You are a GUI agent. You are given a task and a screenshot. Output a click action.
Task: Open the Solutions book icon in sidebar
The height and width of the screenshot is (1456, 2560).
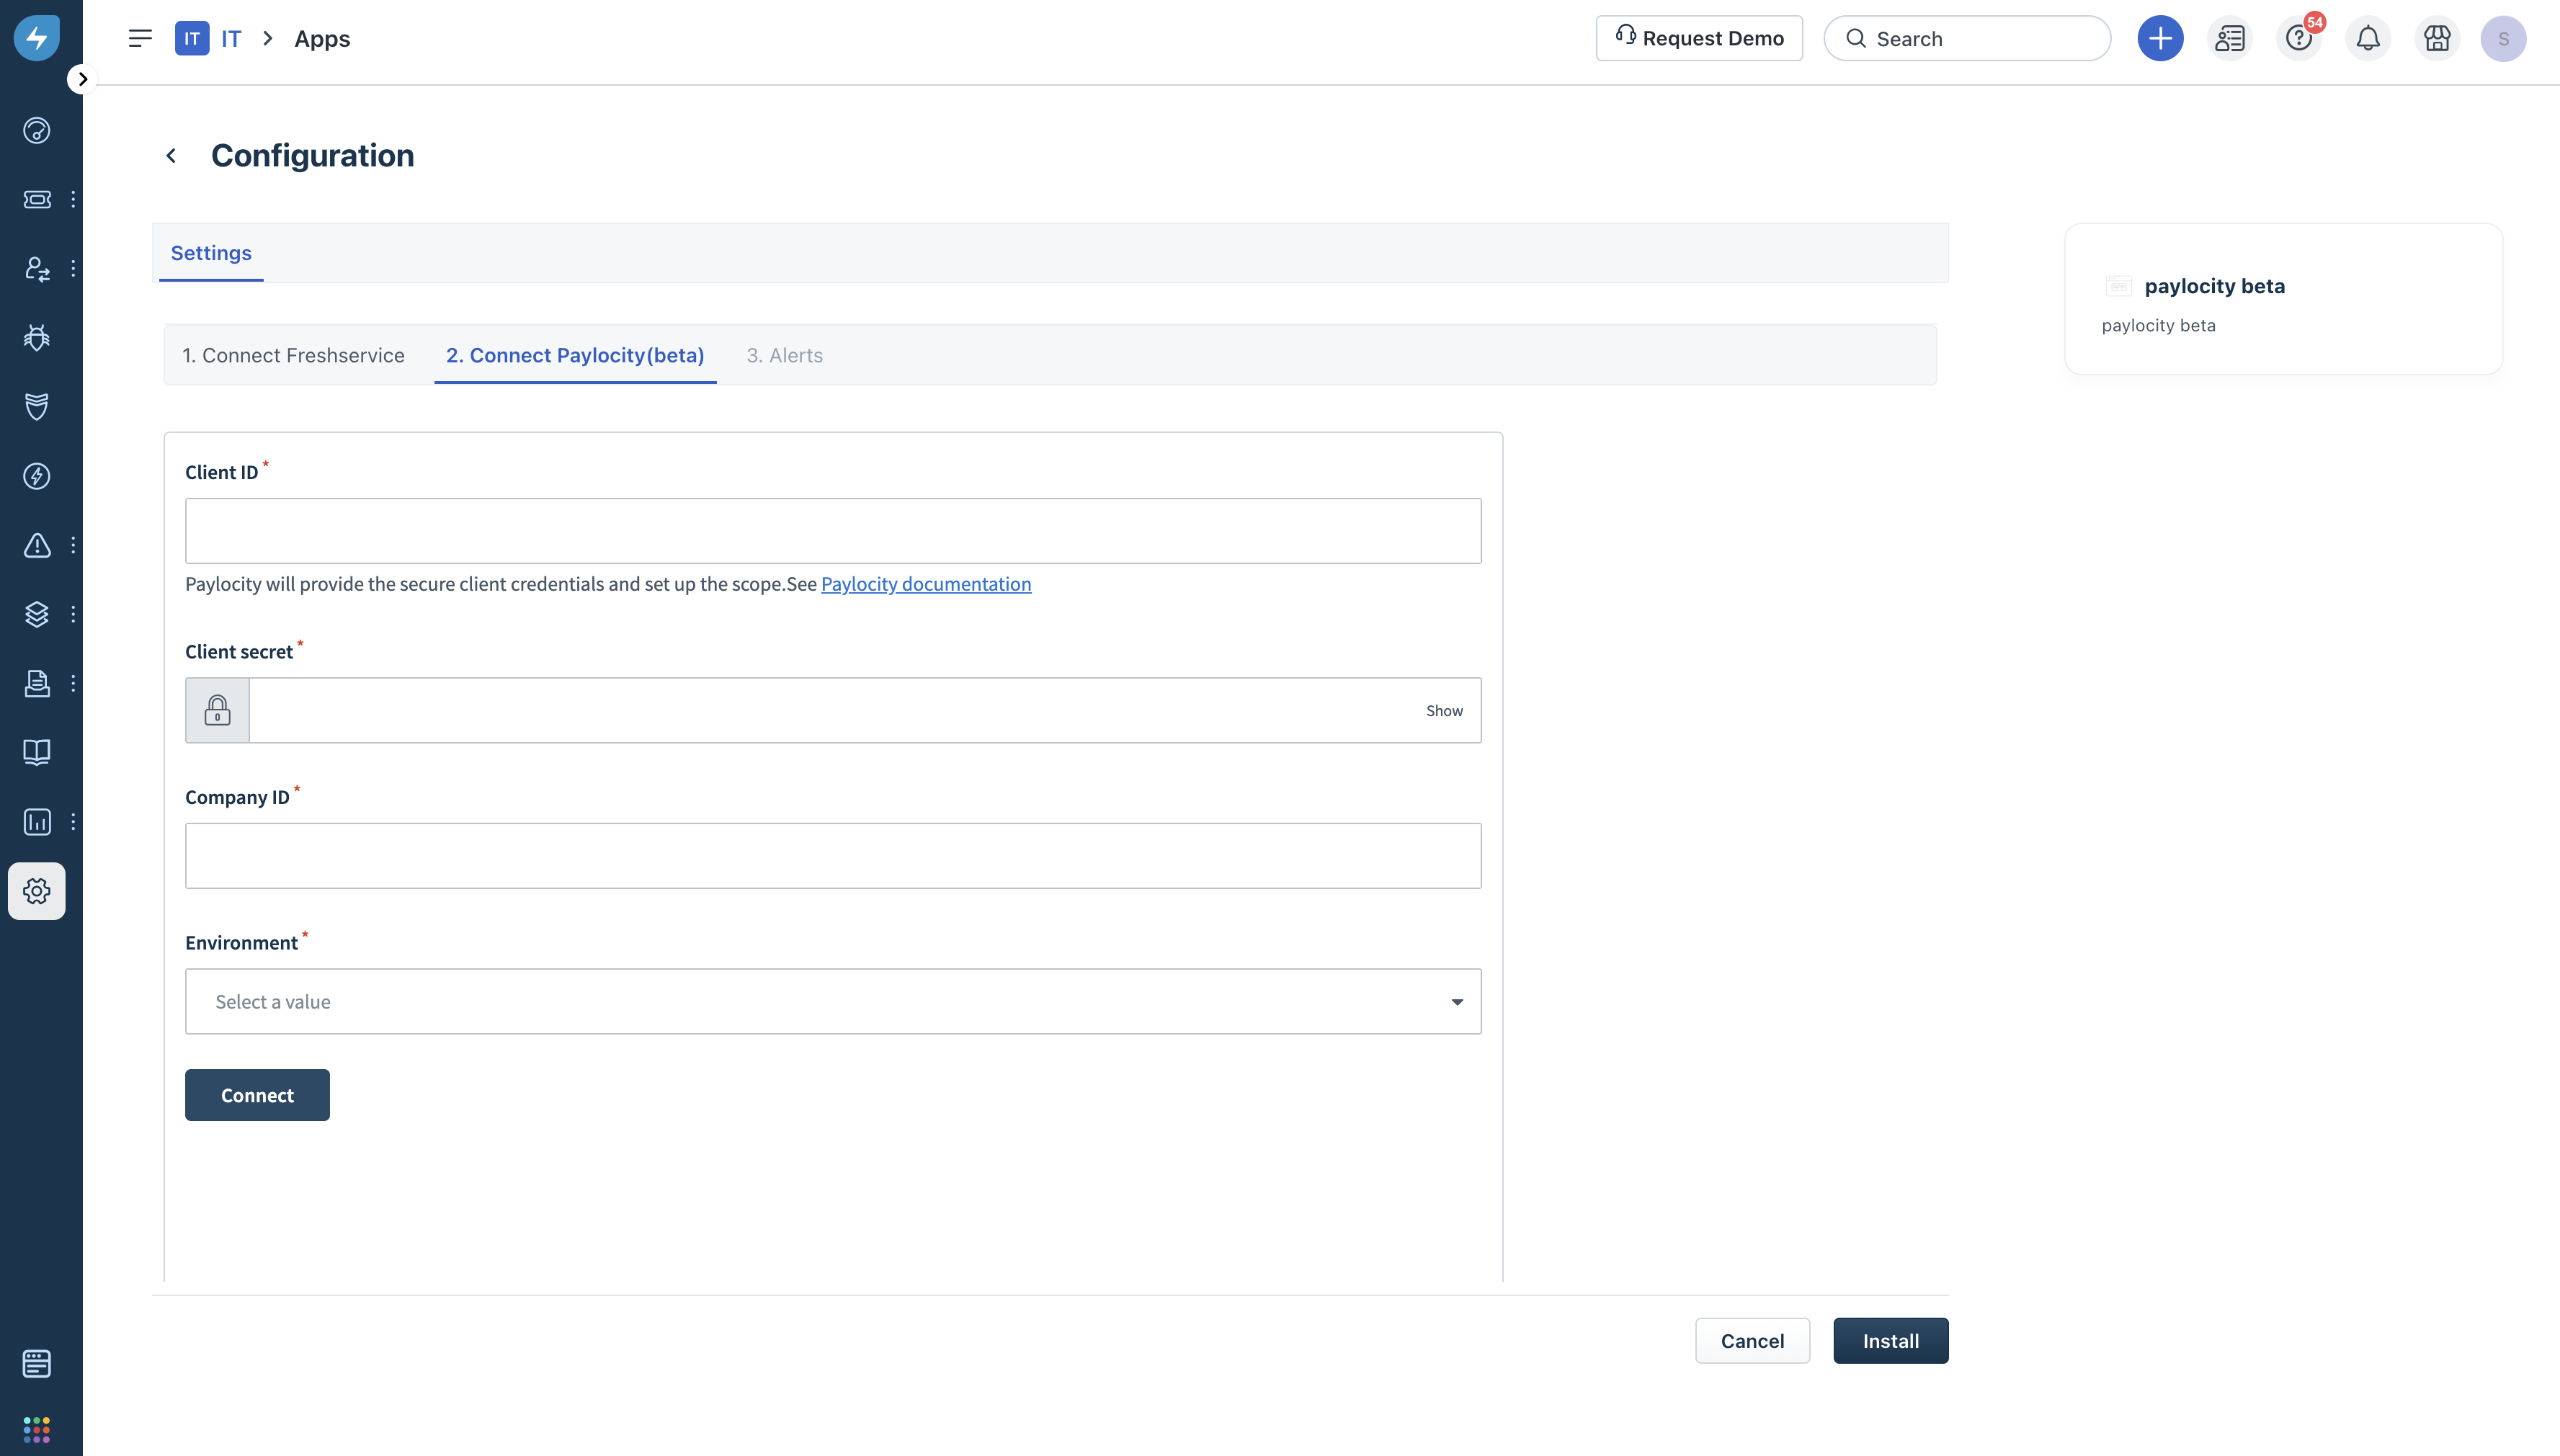point(37,752)
